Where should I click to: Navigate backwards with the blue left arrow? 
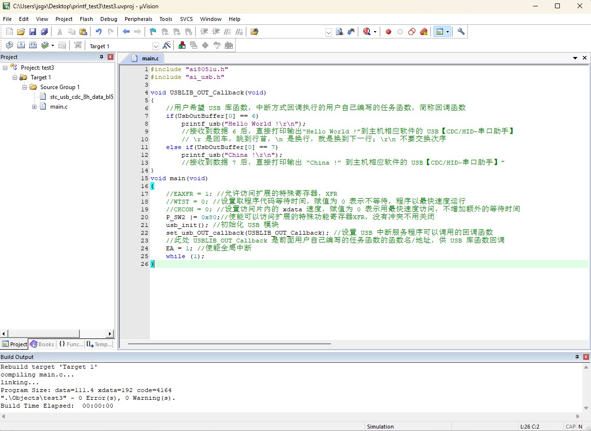point(126,32)
